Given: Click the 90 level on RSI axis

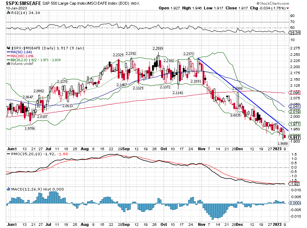Looking at the screenshot, I should click(x=293, y=15).
